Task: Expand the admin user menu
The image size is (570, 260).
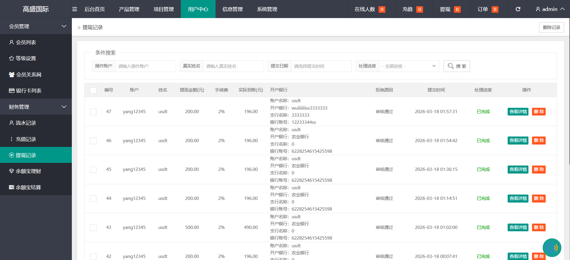Action: (x=550, y=9)
